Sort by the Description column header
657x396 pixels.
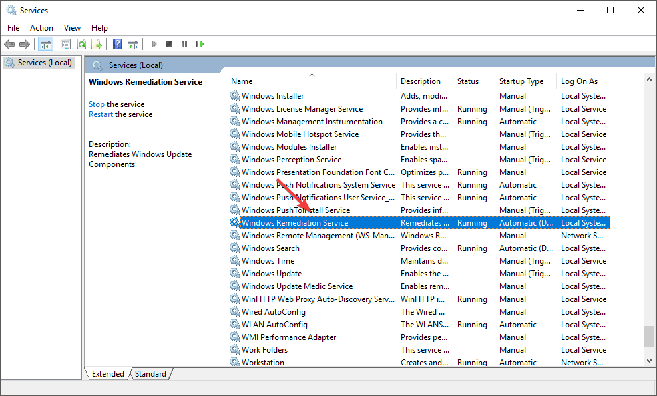tap(425, 81)
